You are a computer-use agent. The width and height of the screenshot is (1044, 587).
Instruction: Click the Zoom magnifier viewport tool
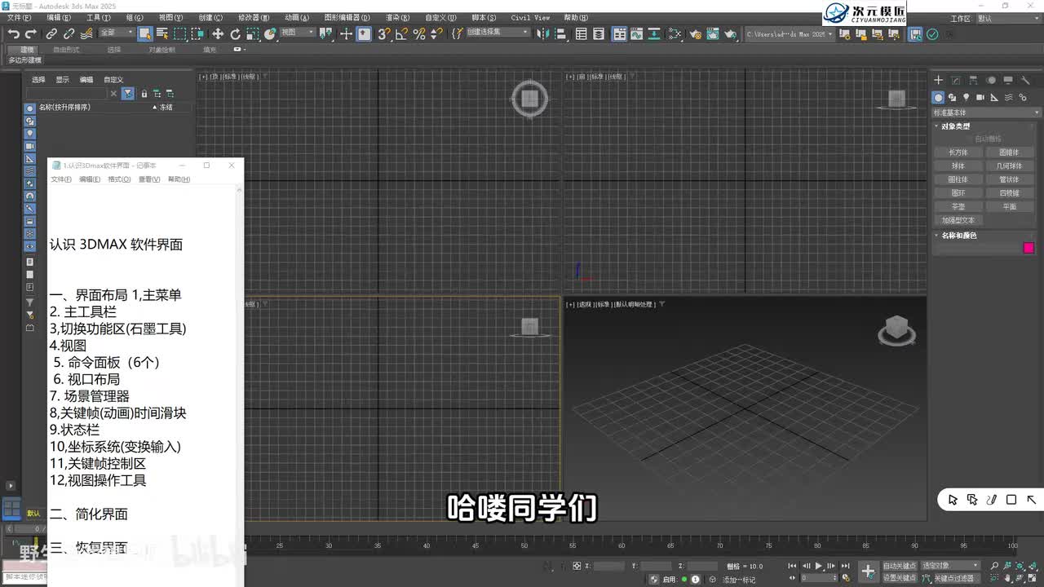[x=994, y=566]
